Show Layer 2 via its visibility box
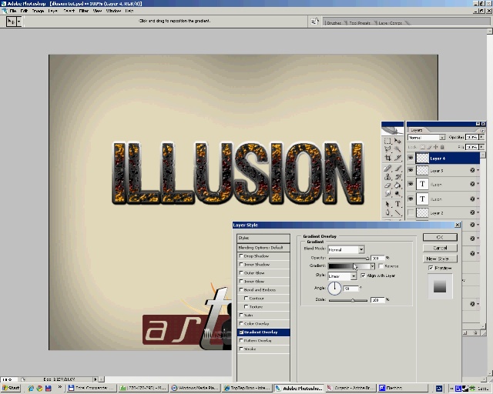This screenshot has height=394, width=493. pos(411,212)
